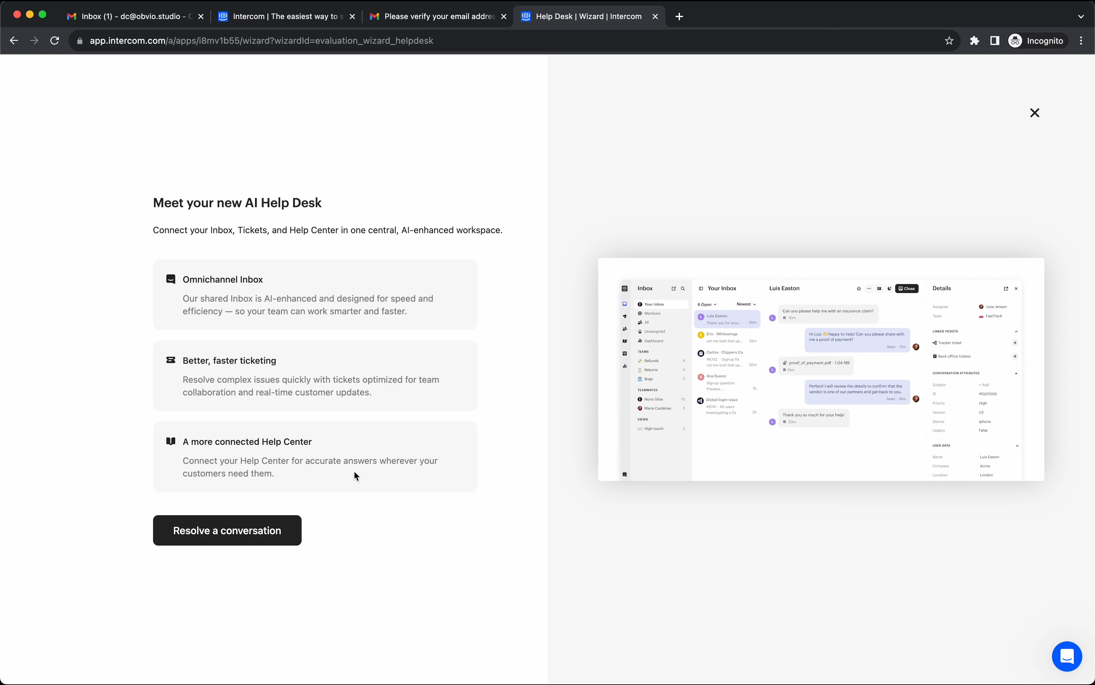Open the Chrome three-dot menu
The width and height of the screenshot is (1095, 685).
click(x=1081, y=41)
